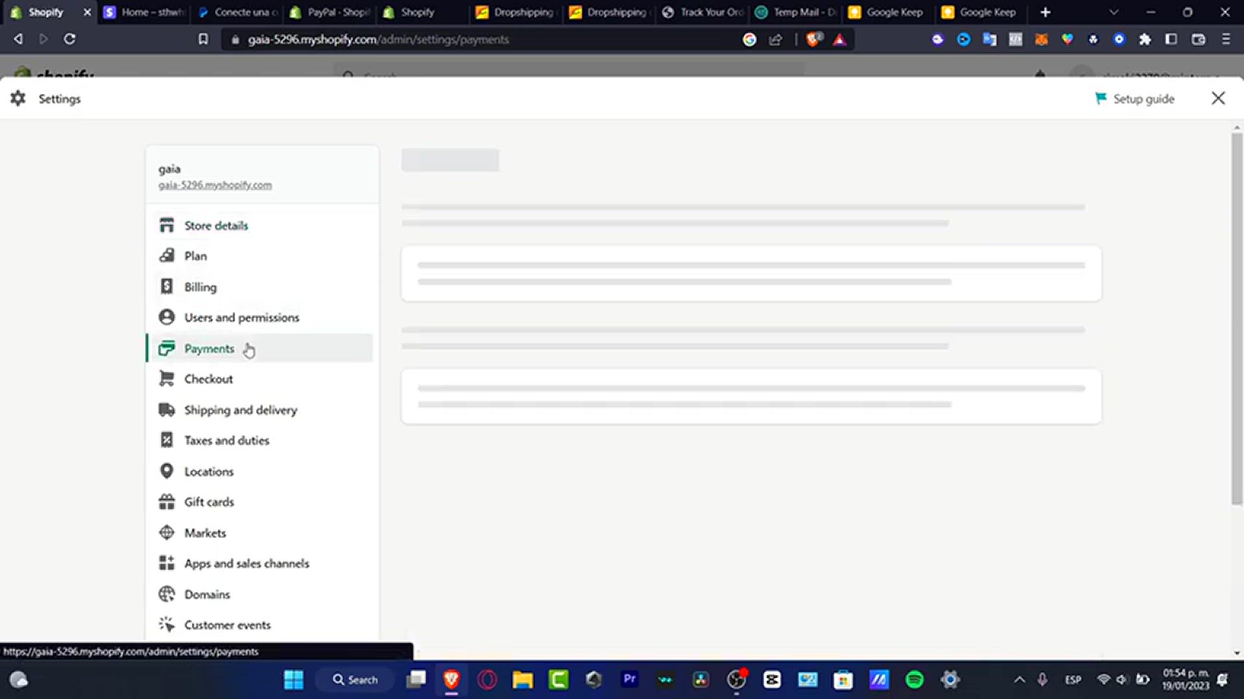Open the gaia-5296.myshopify.com store link

(x=215, y=185)
